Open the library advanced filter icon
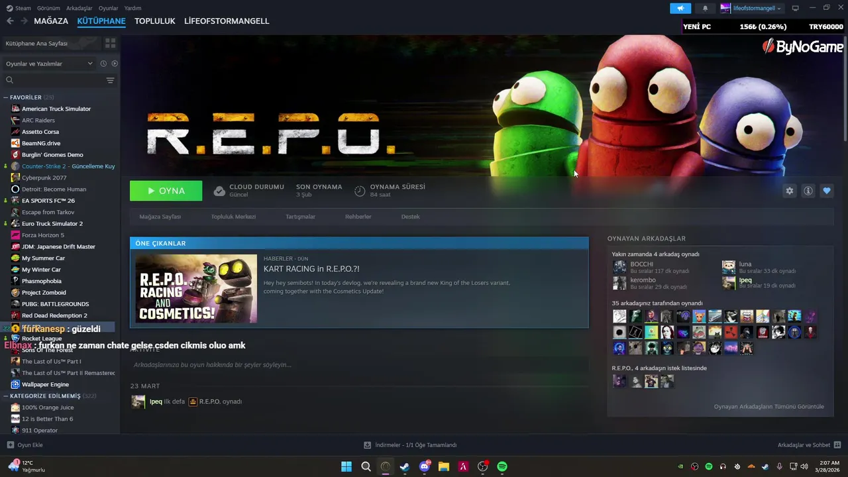848x477 pixels. 111,80
